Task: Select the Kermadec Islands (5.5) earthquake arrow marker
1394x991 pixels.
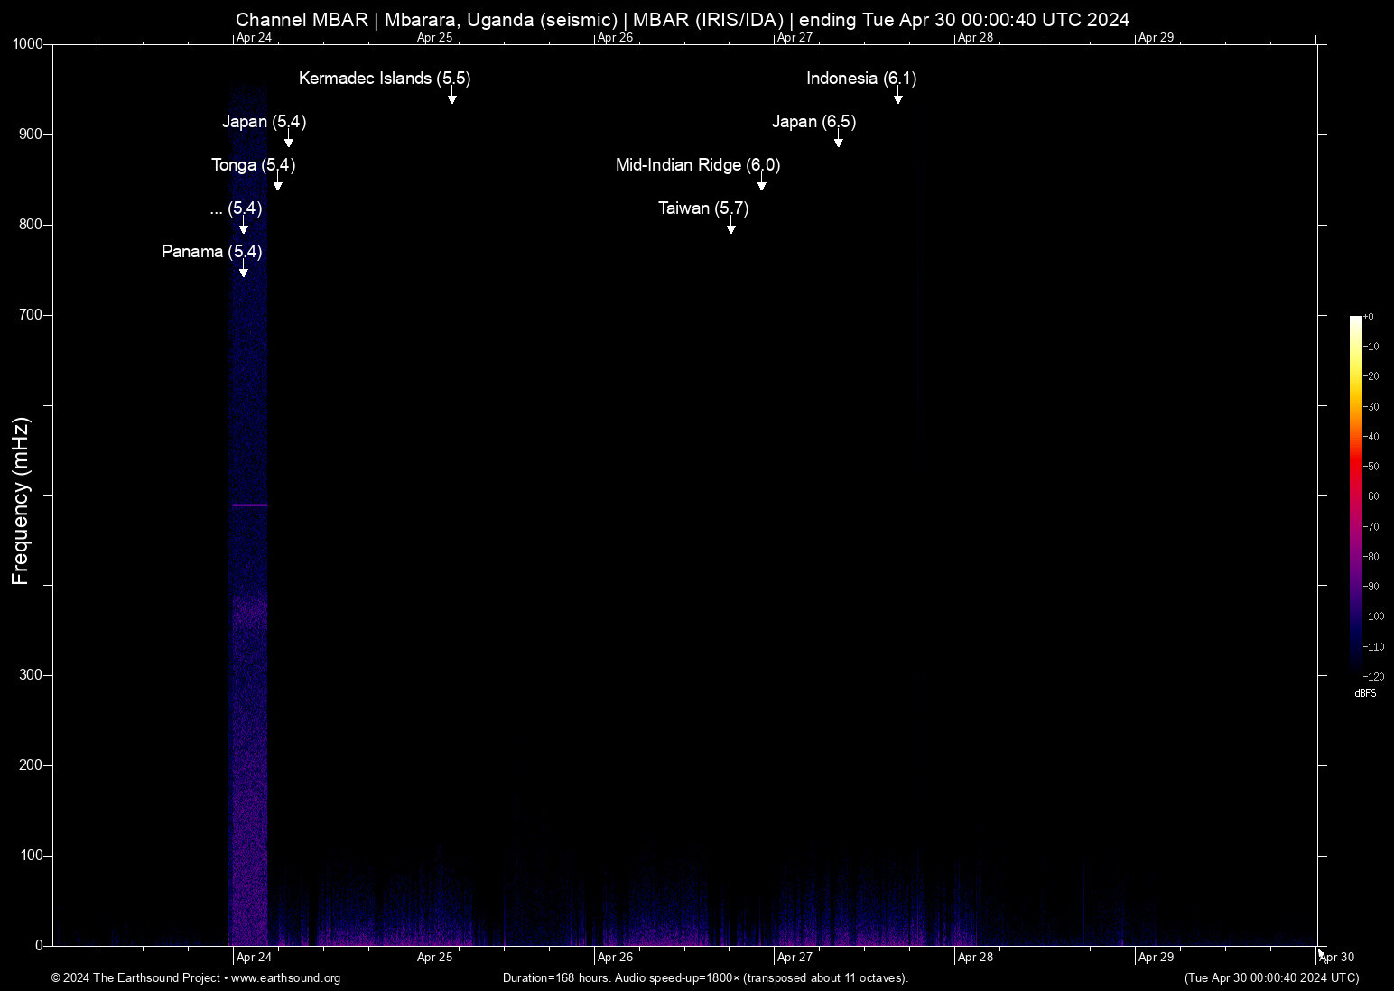Action: click(451, 99)
